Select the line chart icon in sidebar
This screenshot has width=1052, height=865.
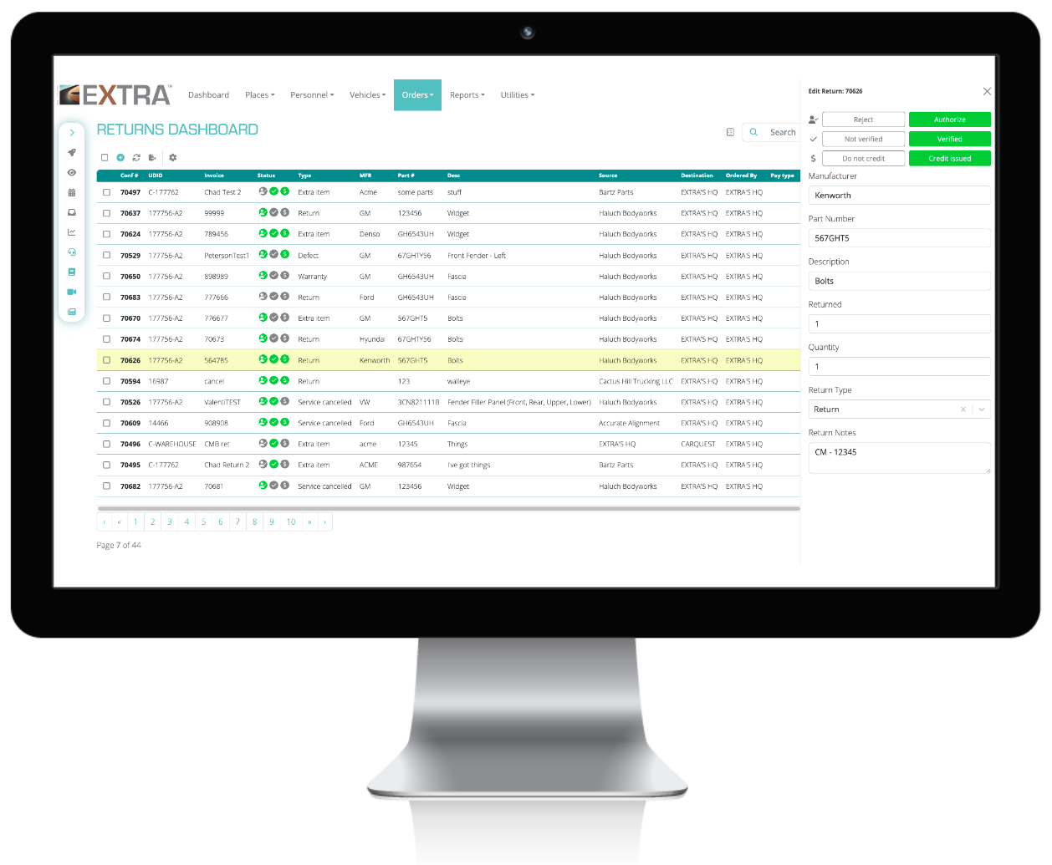click(x=72, y=232)
